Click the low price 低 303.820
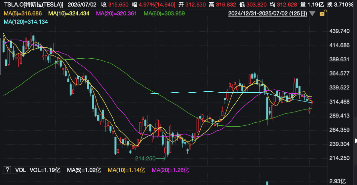 coord(253,5)
